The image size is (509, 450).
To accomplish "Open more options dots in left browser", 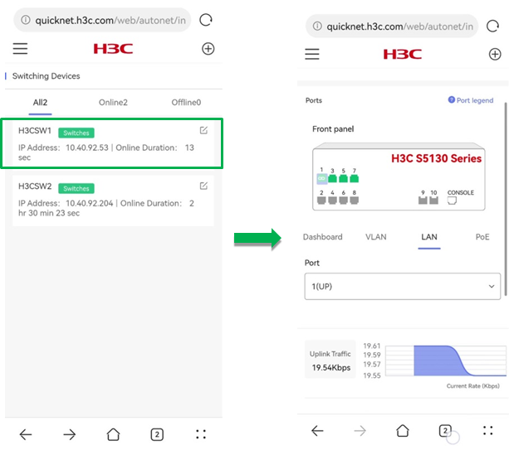I will (x=201, y=434).
